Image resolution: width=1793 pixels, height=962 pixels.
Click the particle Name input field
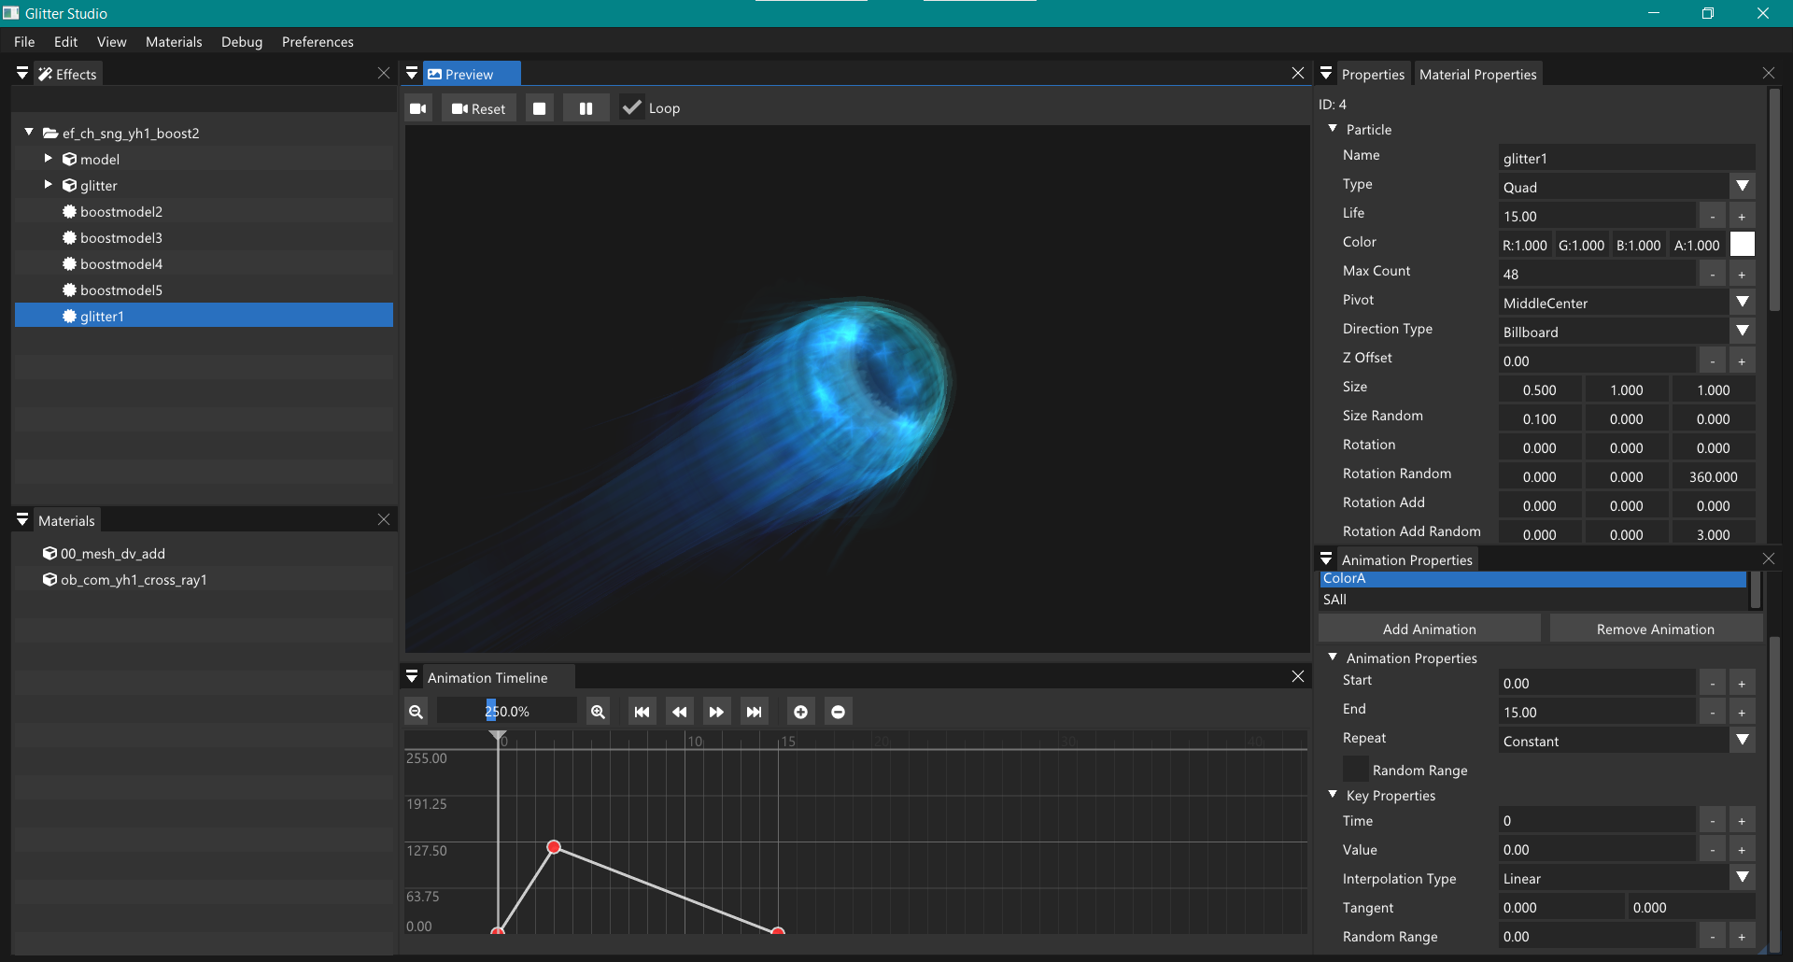point(1626,158)
